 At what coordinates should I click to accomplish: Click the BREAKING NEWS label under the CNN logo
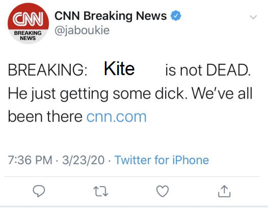tap(28, 35)
